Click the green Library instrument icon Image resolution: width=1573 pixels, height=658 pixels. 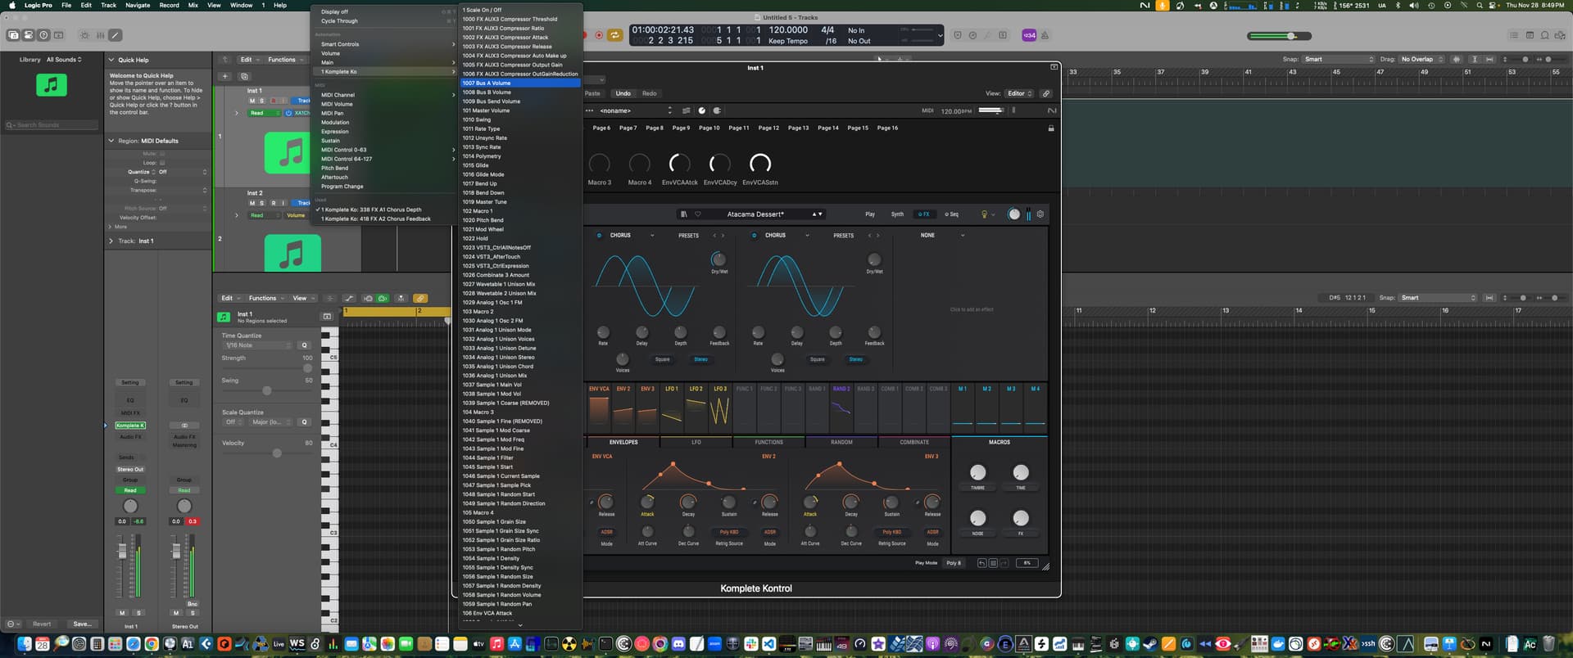coord(52,84)
